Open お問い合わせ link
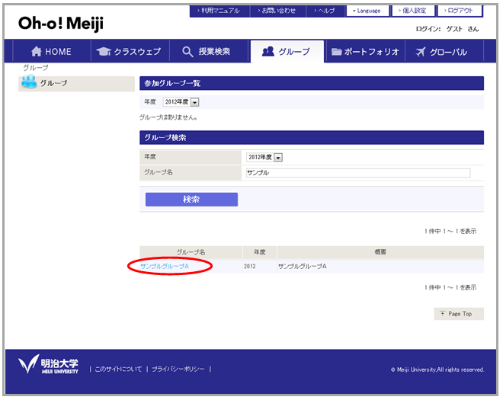The height and width of the screenshot is (400, 503). 277,11
